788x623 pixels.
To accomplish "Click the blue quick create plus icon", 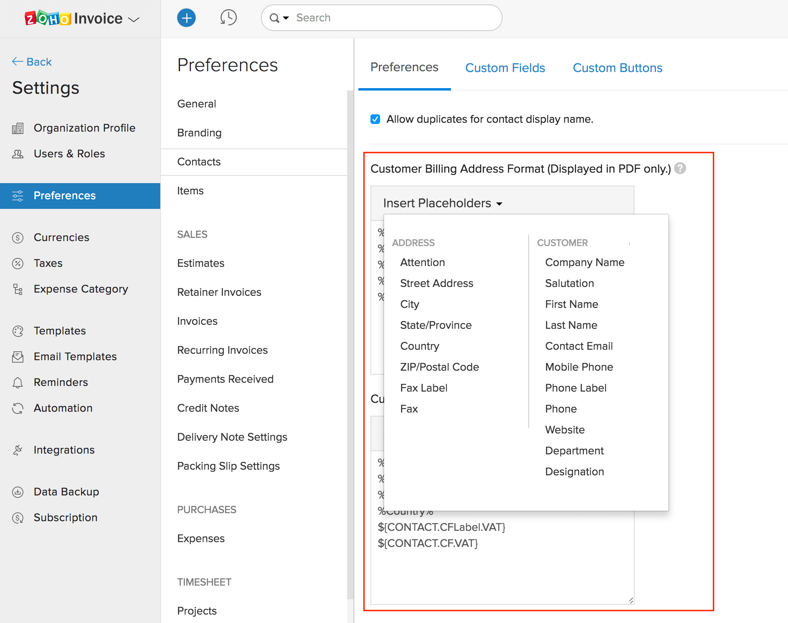I will click(186, 18).
